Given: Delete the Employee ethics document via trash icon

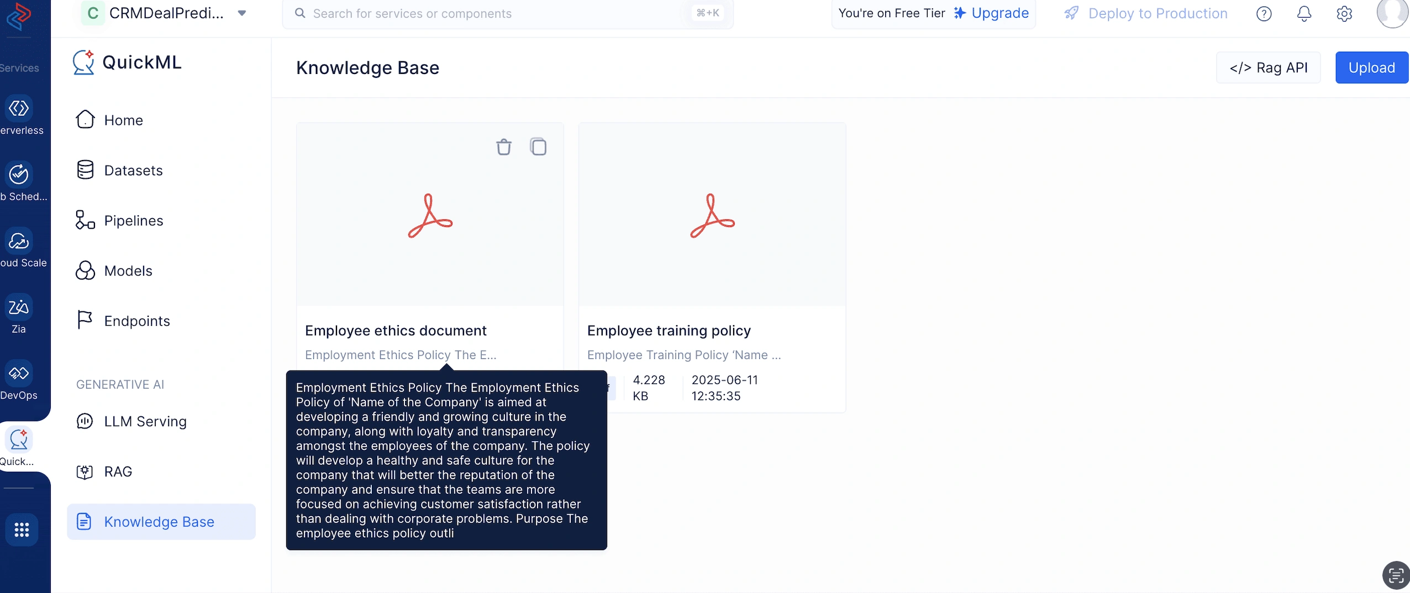Looking at the screenshot, I should tap(503, 147).
